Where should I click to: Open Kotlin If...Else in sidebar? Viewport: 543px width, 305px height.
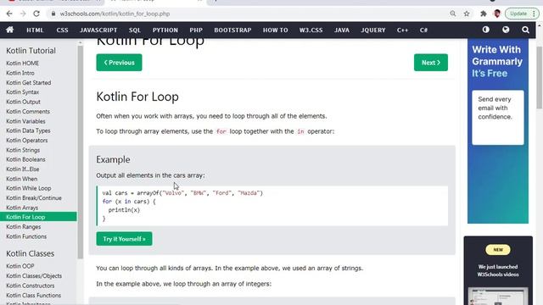[x=23, y=169]
